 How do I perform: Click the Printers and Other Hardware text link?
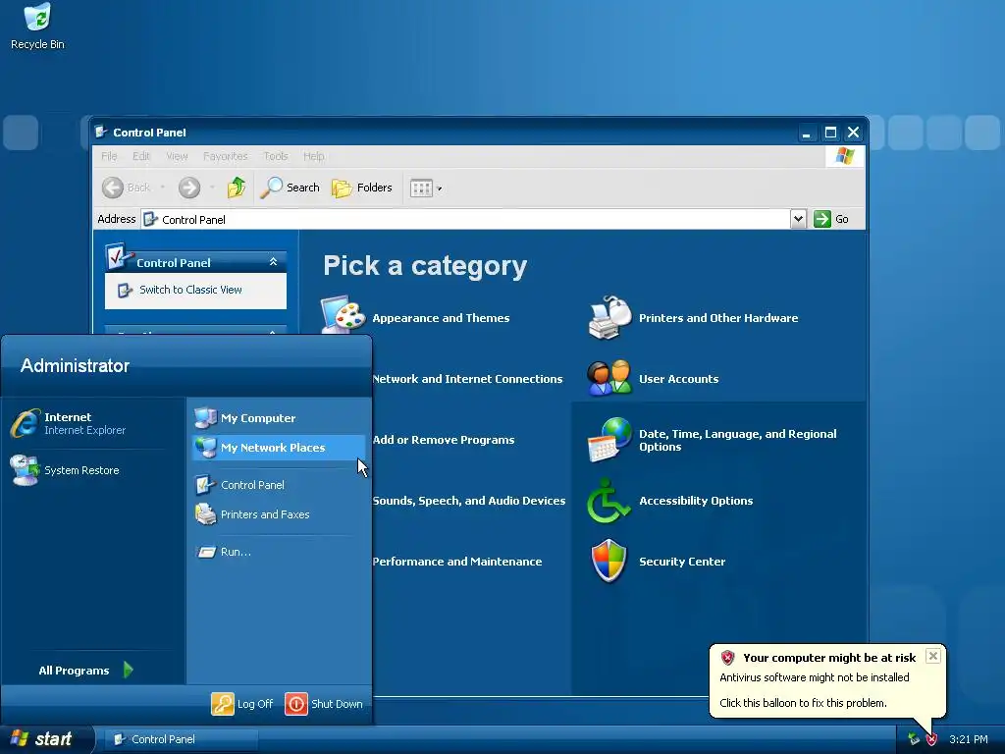click(x=718, y=318)
